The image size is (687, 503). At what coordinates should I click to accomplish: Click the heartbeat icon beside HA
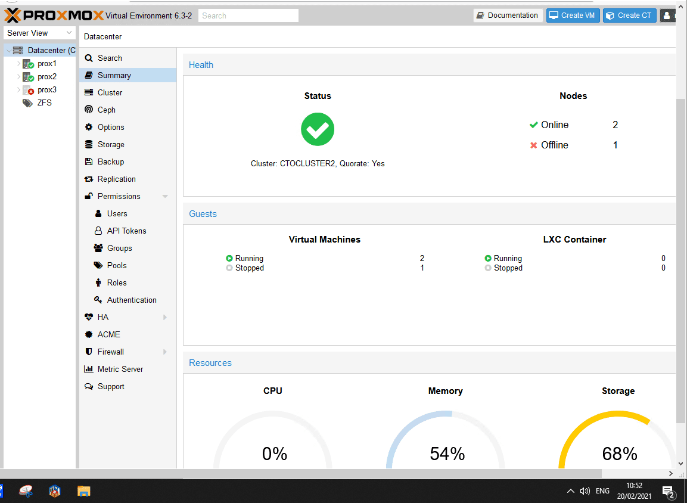pos(89,317)
